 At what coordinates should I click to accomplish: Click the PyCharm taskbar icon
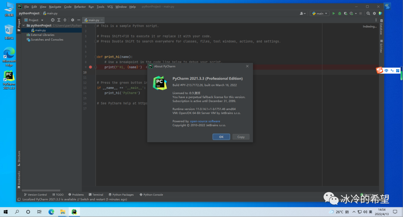coord(74,212)
